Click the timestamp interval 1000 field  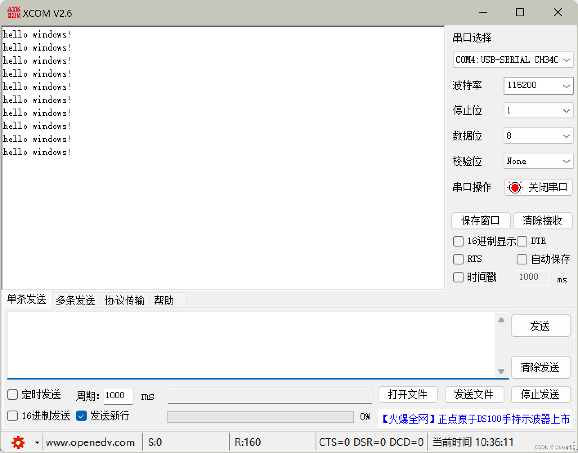[x=533, y=277]
